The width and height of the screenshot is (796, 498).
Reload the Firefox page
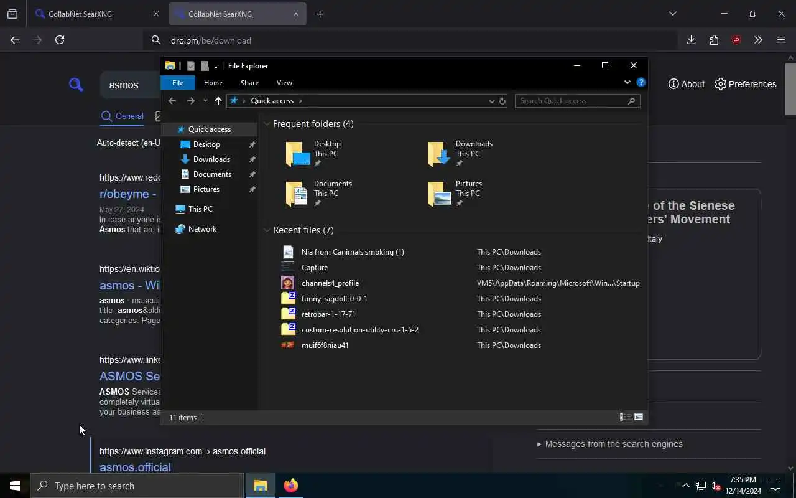60,40
